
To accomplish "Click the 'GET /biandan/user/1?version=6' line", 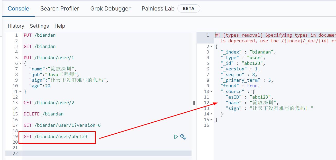I will pos(62,125).
